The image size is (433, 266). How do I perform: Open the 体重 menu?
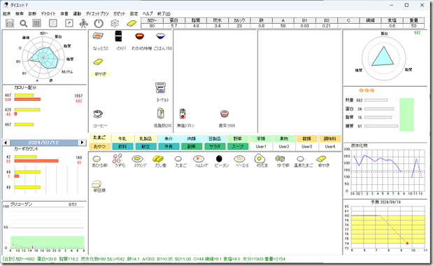64,13
